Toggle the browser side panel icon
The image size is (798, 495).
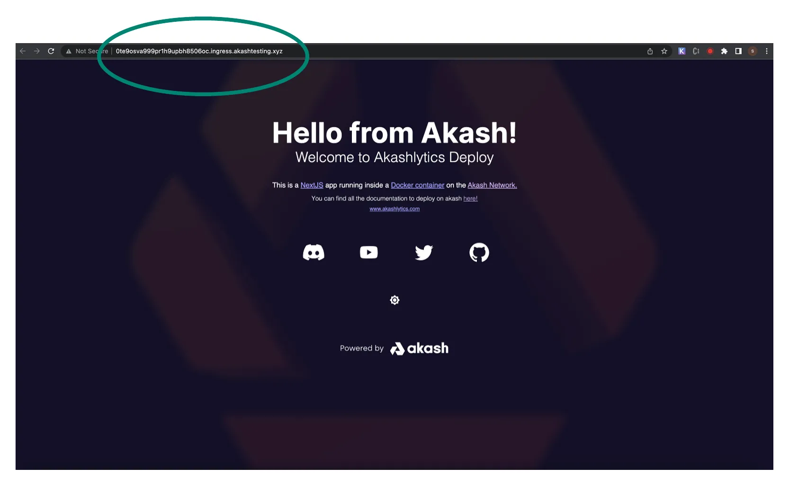(x=738, y=51)
